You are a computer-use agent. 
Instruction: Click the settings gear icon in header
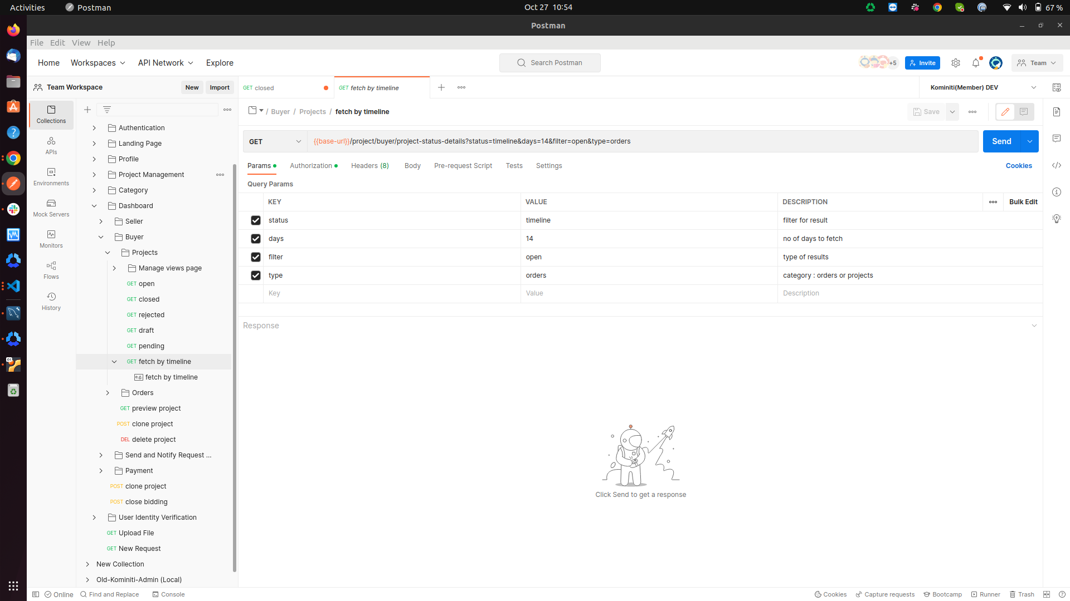[955, 63]
